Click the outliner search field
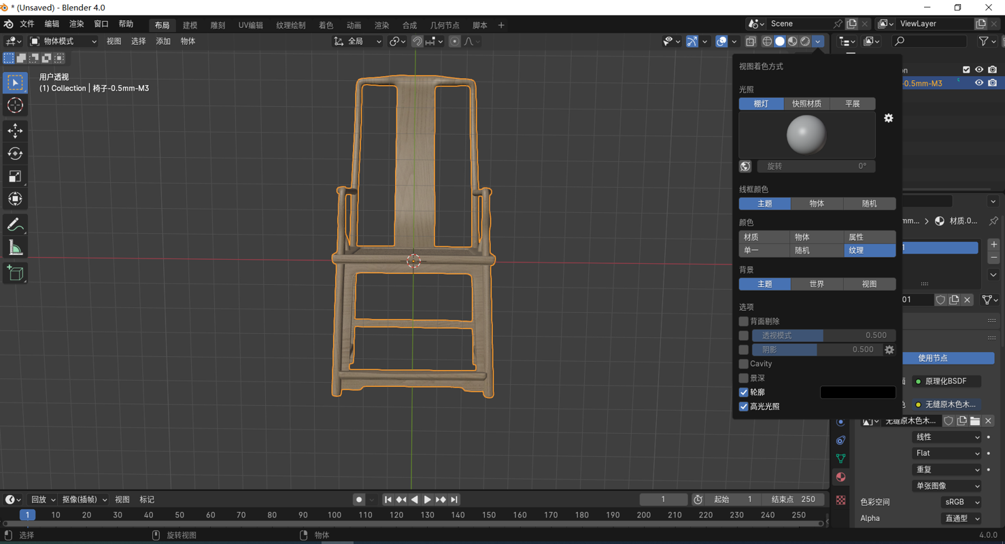Image resolution: width=1005 pixels, height=544 pixels. 930,41
